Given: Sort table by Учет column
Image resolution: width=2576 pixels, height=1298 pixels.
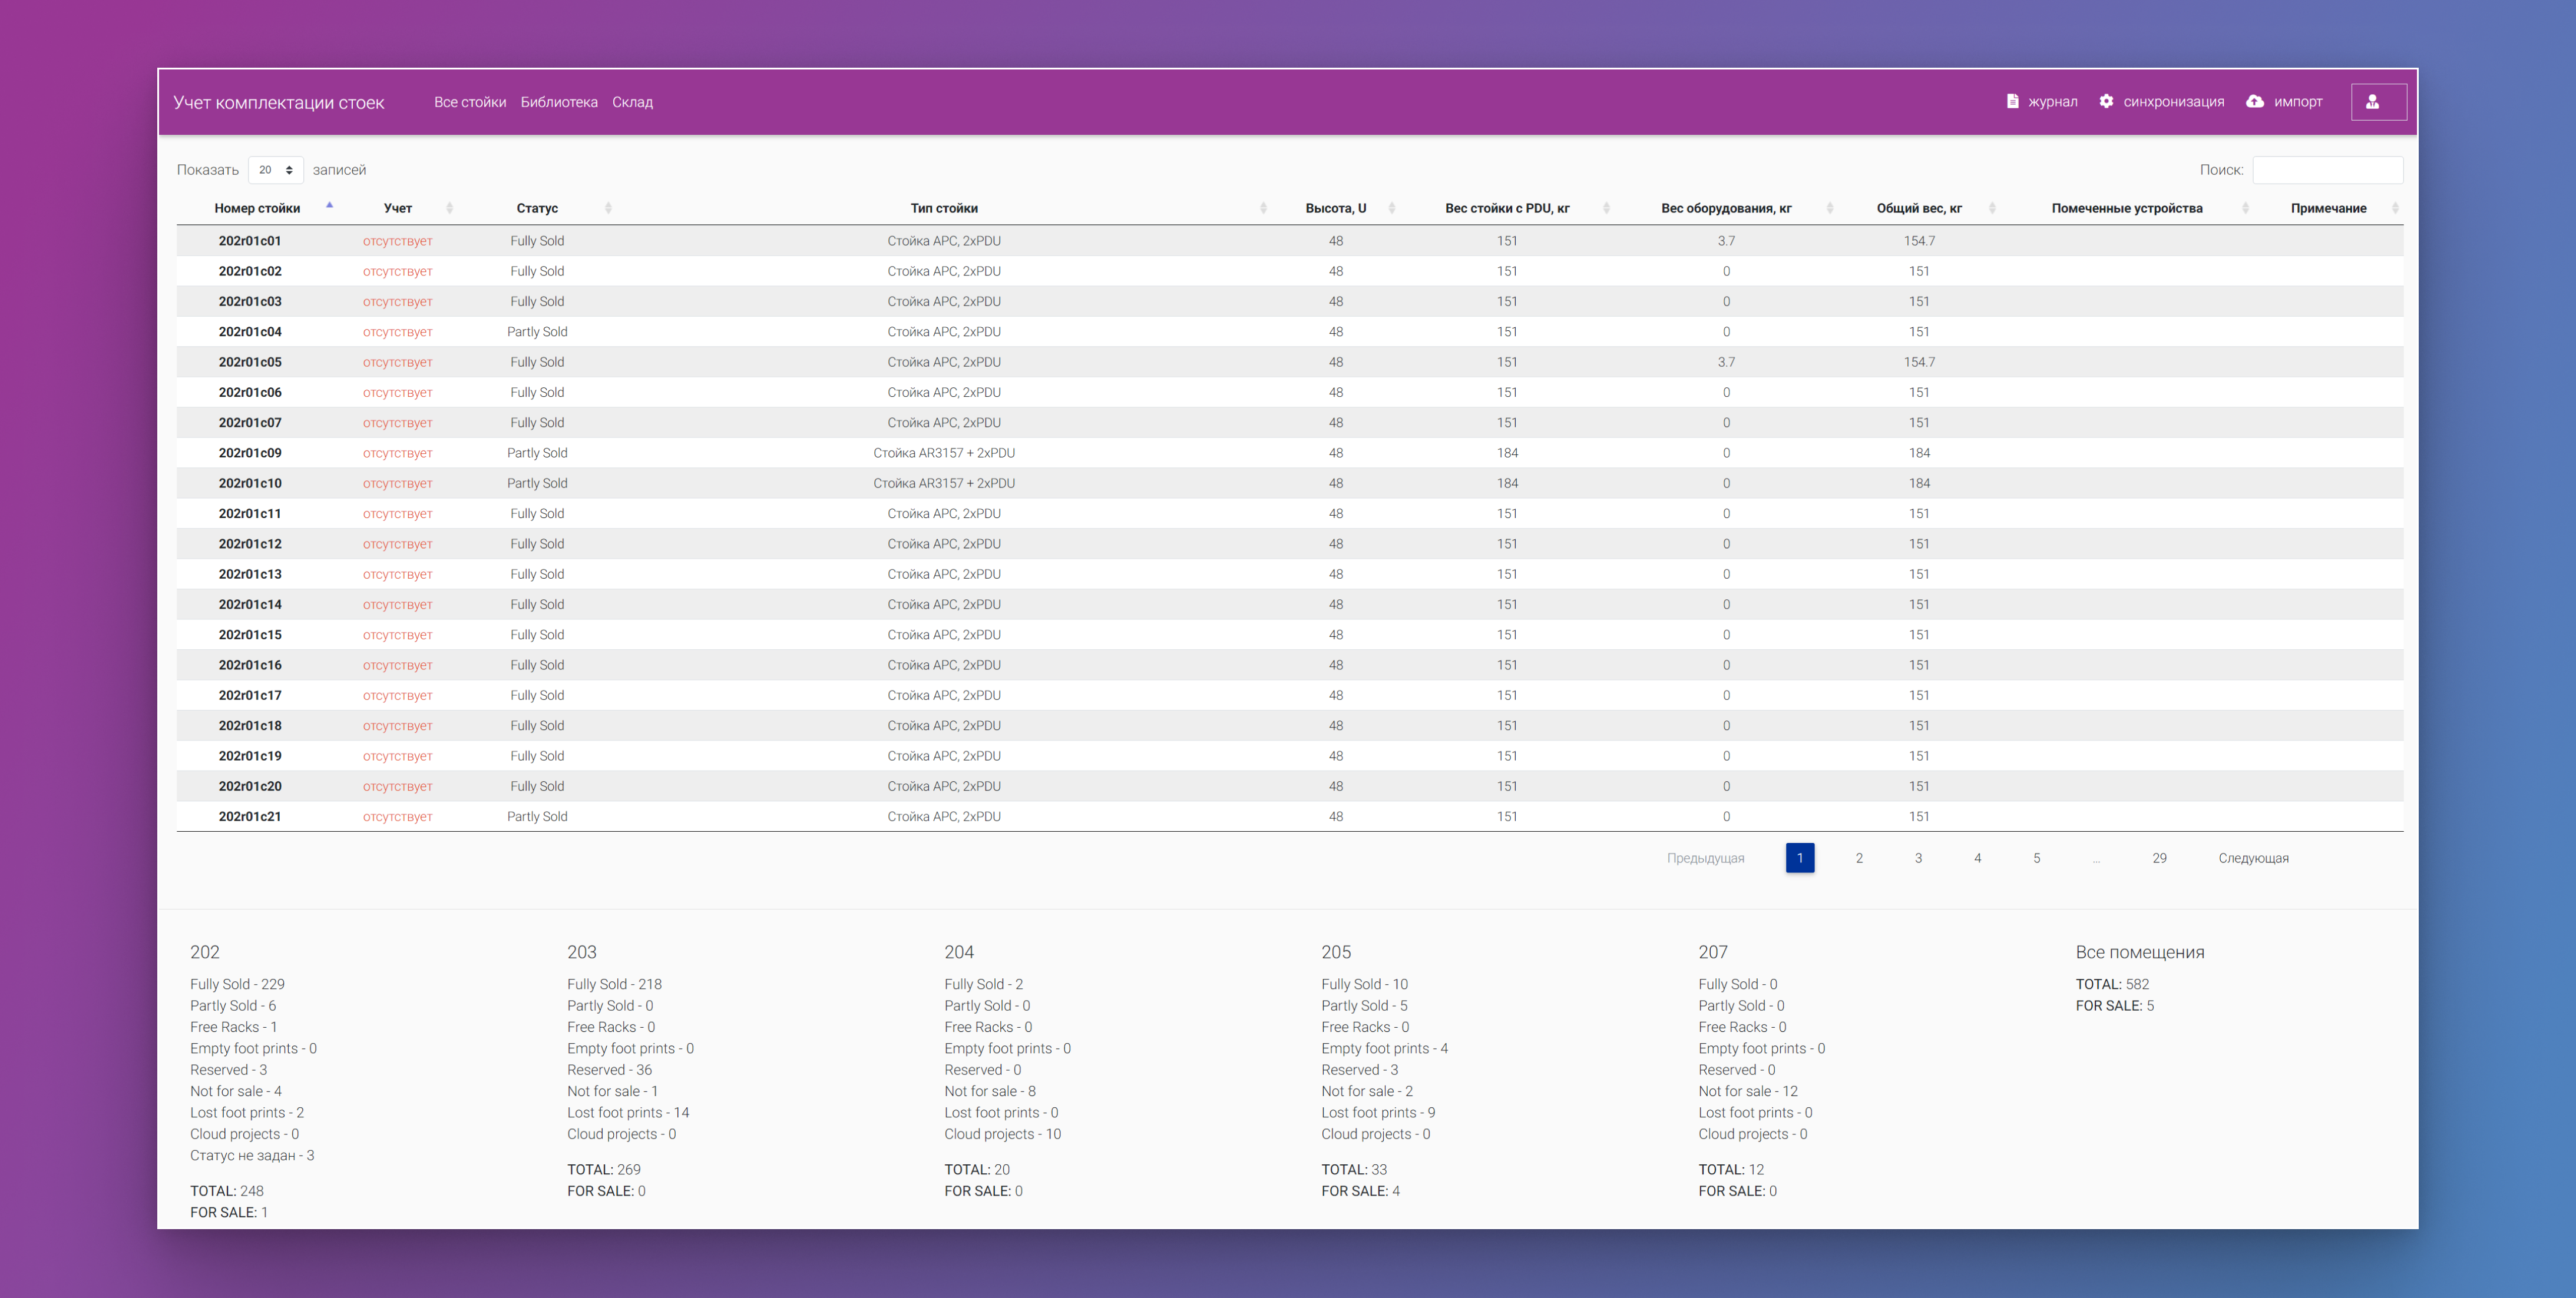Looking at the screenshot, I should [449, 208].
